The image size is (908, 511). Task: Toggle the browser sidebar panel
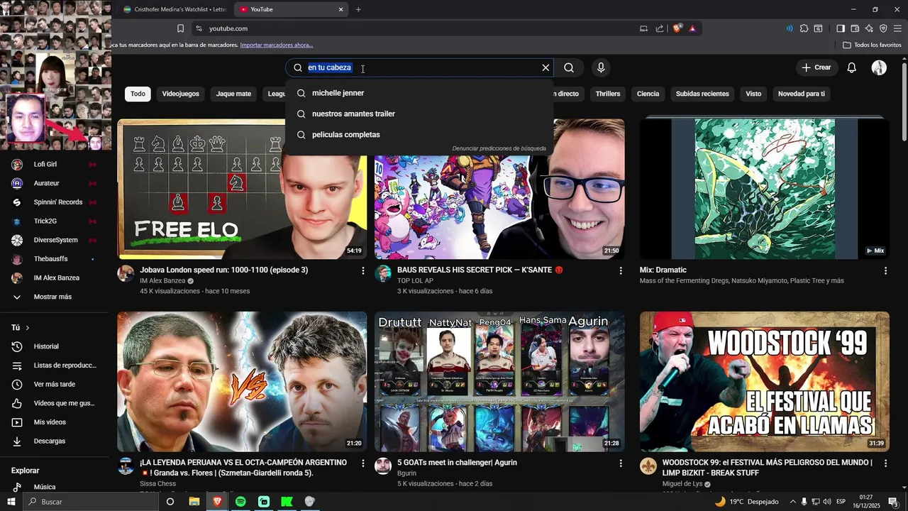tap(841, 28)
